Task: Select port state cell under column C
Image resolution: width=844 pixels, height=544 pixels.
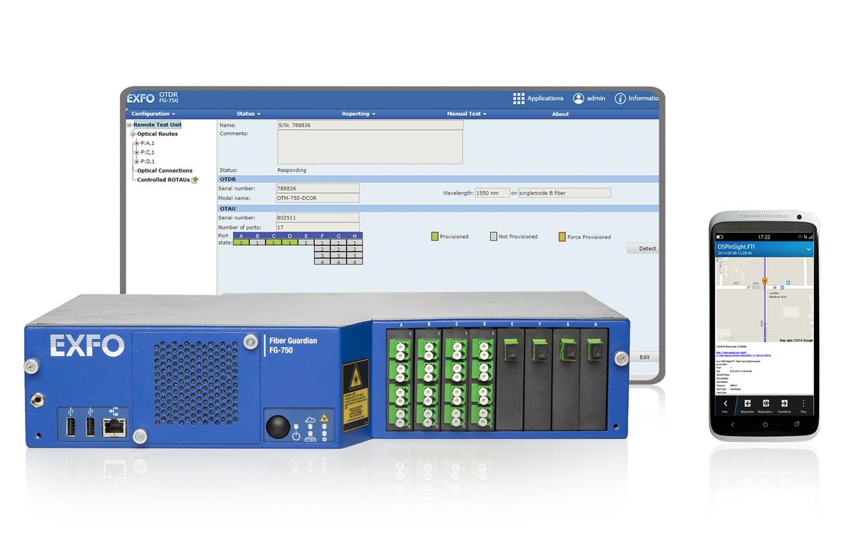Action: 274,243
